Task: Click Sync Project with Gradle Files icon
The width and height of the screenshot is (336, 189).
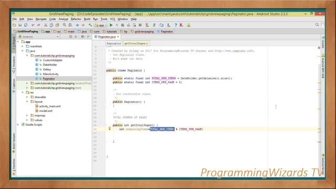Action: click(x=154, y=25)
